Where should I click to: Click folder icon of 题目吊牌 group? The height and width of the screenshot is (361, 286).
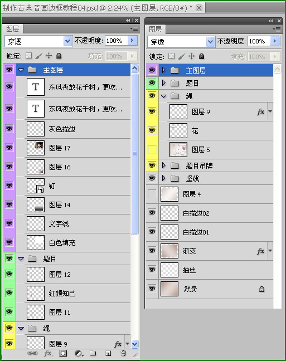click(x=175, y=165)
